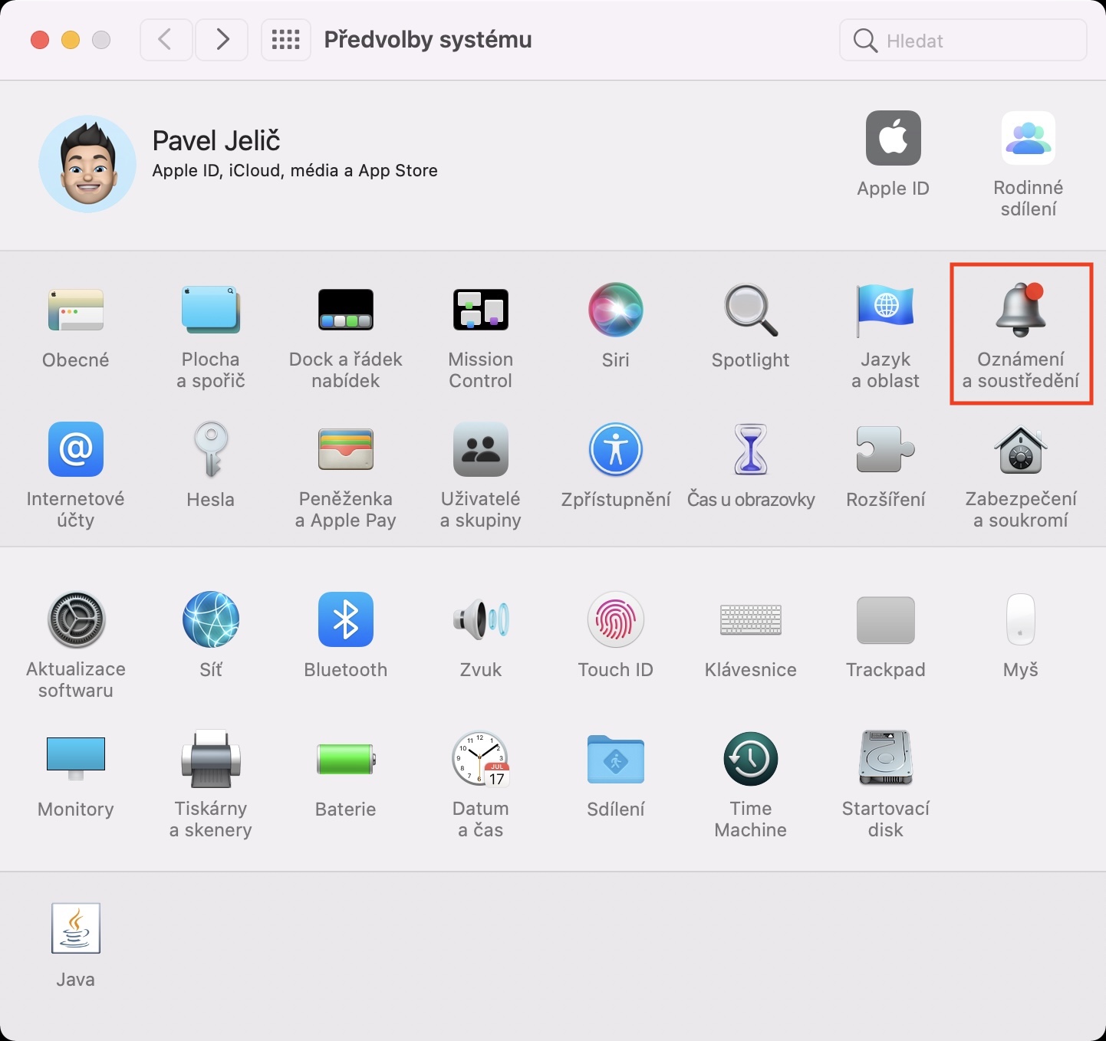Open Trackpad preferences
The height and width of the screenshot is (1041, 1106).
click(x=886, y=619)
